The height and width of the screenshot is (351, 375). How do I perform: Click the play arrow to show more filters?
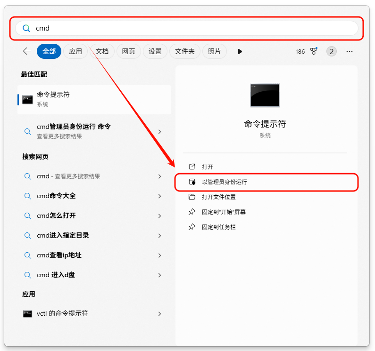coord(240,51)
